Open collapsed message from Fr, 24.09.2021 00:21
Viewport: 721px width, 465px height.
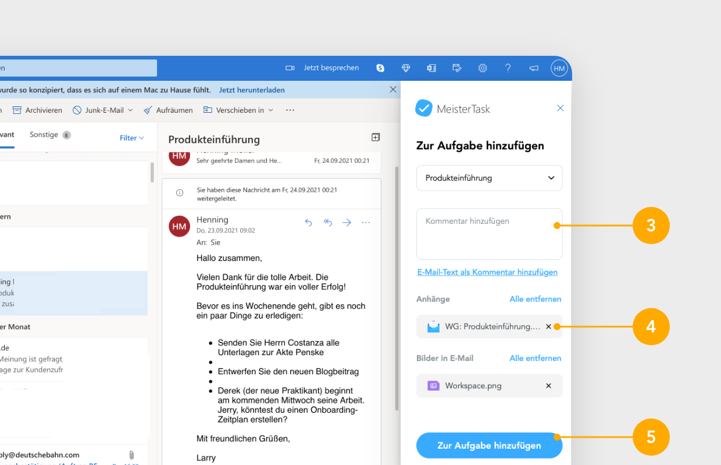[x=272, y=160]
